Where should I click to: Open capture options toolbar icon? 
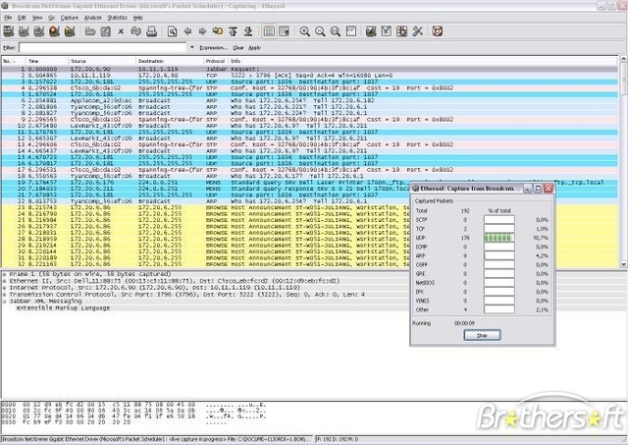[x=24, y=31]
